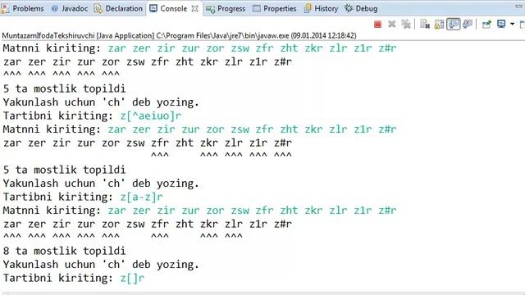Open the History tab
Viewport: 525px width, 295px height.
(321, 9)
